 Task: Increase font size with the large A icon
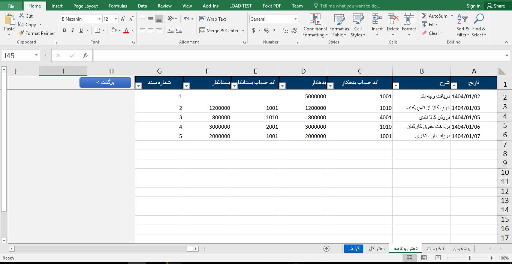point(123,19)
